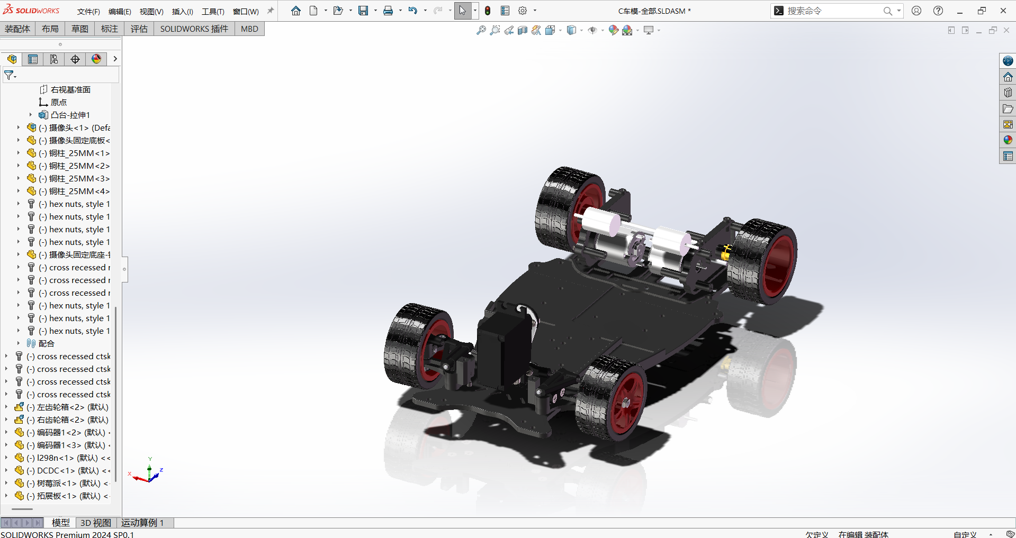
Task: Undo the last action
Action: pos(413,11)
